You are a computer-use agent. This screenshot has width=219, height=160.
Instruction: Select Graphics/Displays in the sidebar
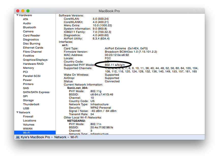[35, 60]
